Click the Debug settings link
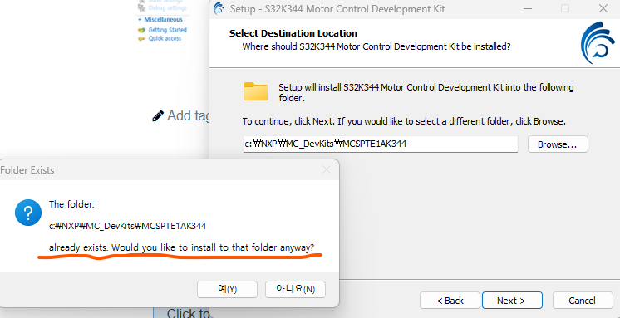 (x=167, y=8)
